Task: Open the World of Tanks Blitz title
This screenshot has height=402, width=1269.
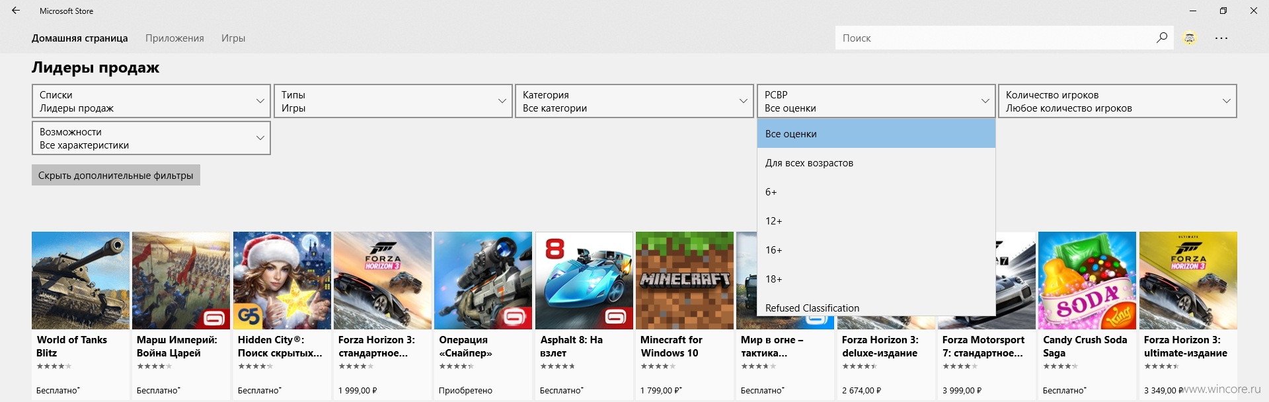Action: click(x=71, y=346)
